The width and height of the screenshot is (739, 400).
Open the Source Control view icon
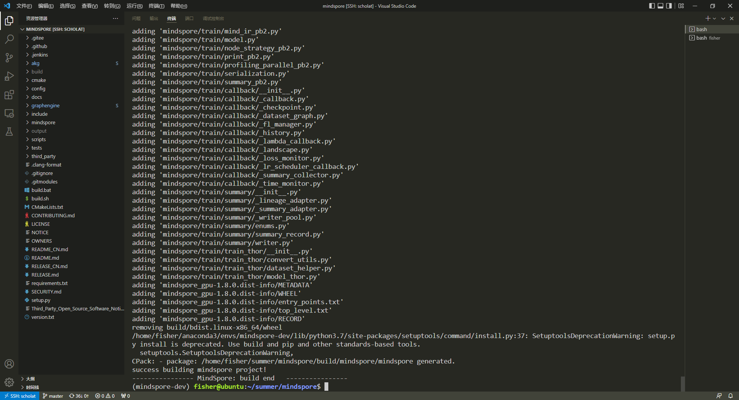[9, 57]
